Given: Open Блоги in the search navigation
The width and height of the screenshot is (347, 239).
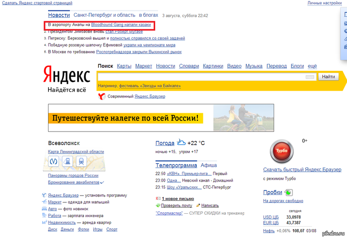Looking at the screenshot, I should coord(297,66).
